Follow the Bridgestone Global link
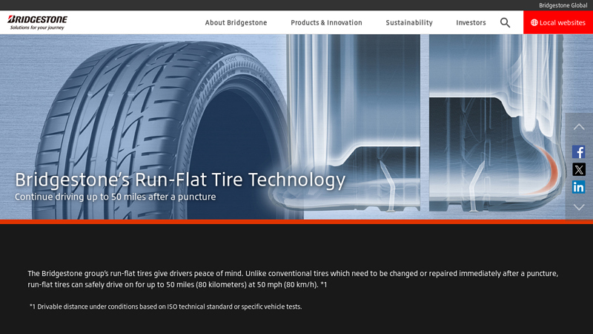This screenshot has width=593, height=334. 563,5
